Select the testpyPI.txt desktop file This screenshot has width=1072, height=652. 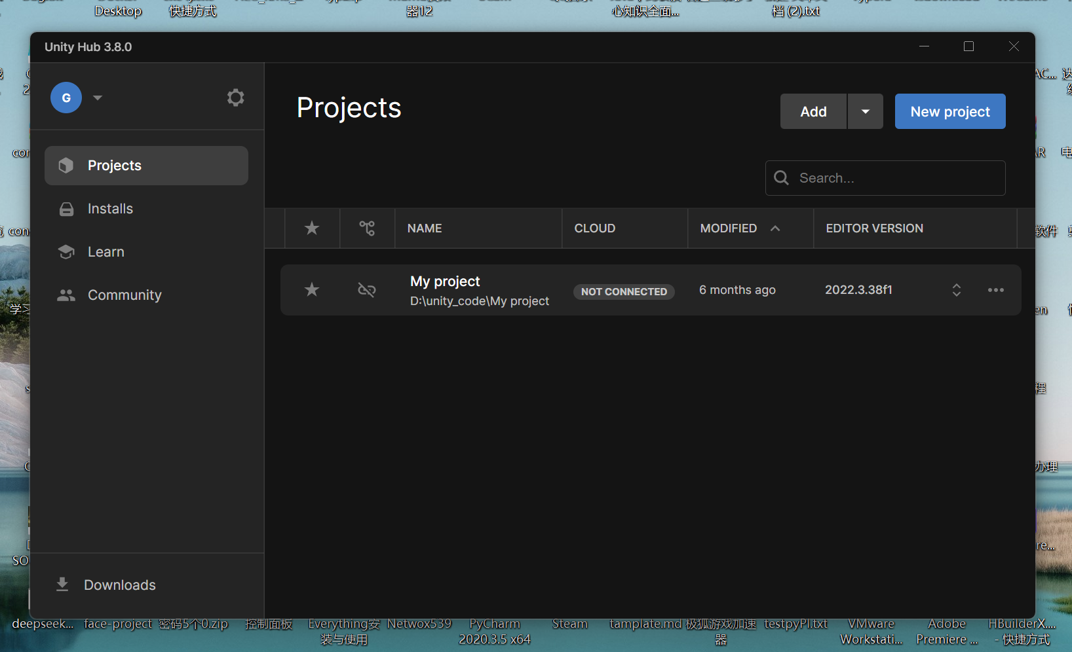coord(796,625)
